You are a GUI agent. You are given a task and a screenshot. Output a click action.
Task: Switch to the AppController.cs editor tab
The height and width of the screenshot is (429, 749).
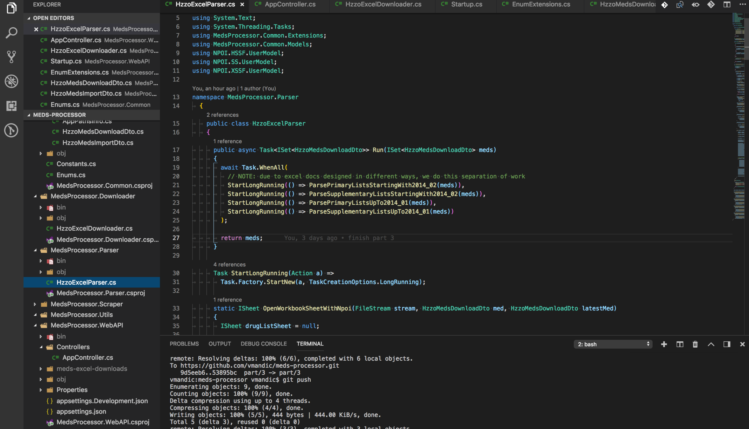pyautogui.click(x=290, y=4)
